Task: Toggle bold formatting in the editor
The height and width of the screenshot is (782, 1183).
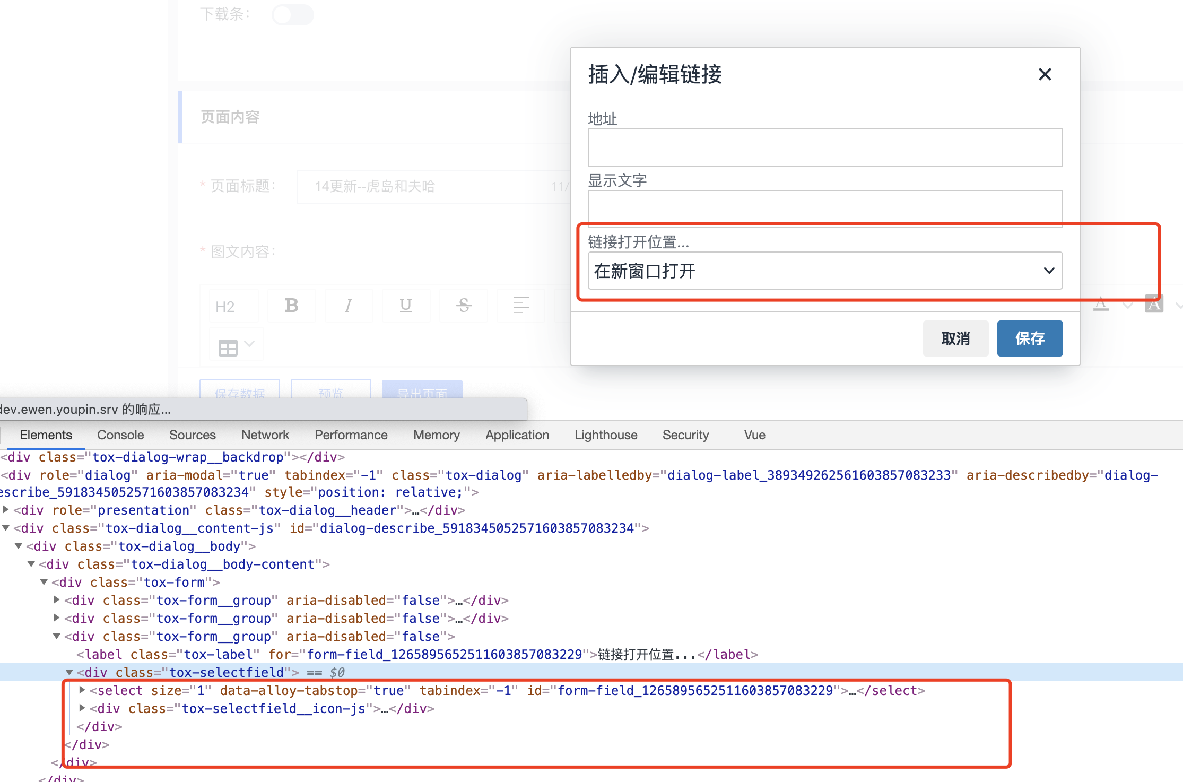Action: click(291, 305)
